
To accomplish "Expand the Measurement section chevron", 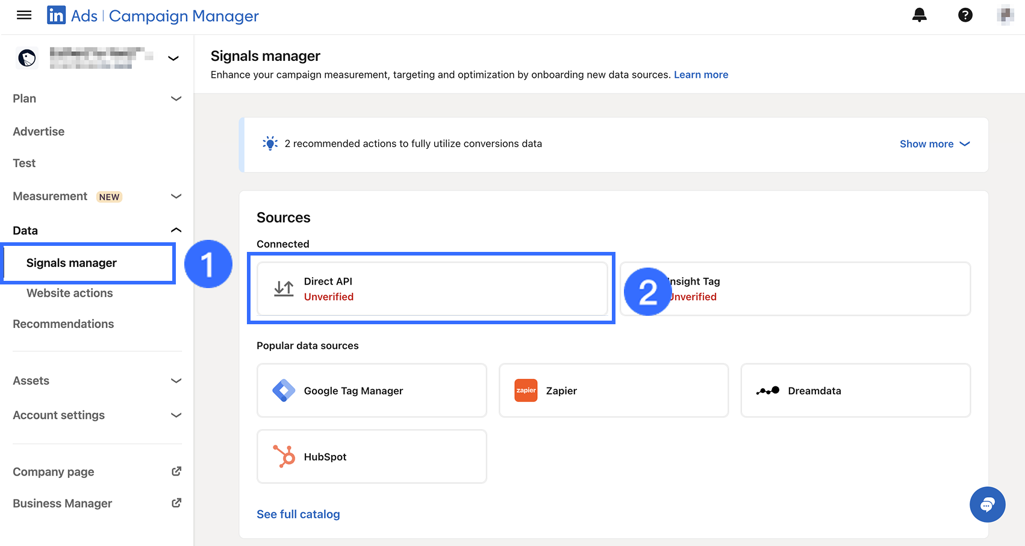I will click(176, 196).
